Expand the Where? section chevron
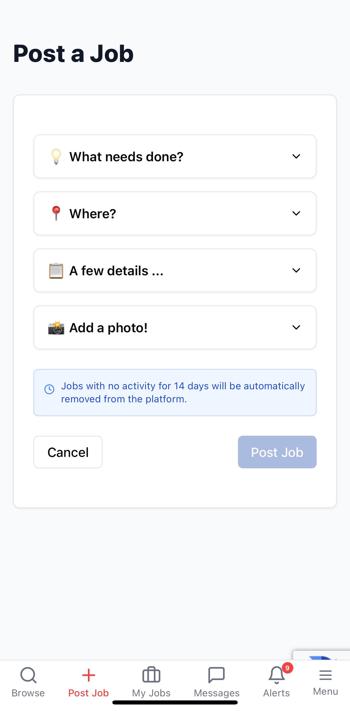This screenshot has height=711, width=350. [x=296, y=213]
